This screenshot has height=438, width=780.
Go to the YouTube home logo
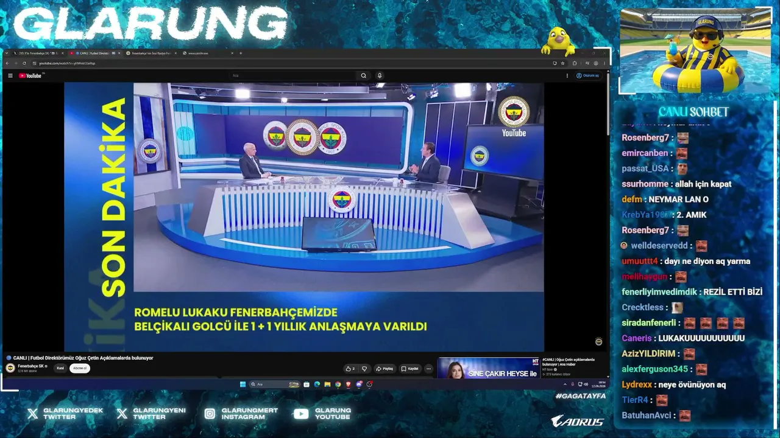(30, 75)
